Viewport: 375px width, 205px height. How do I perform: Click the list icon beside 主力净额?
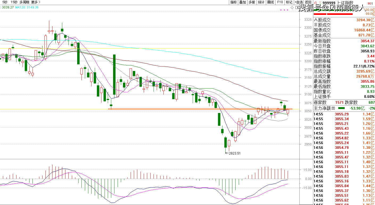(x=333, y=108)
